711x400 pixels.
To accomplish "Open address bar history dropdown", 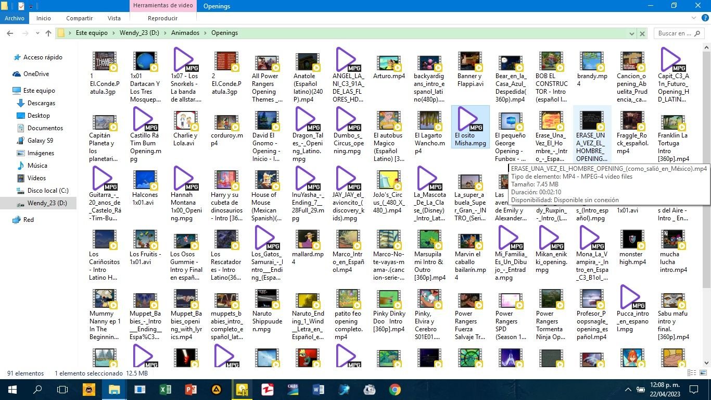I will pos(631,33).
